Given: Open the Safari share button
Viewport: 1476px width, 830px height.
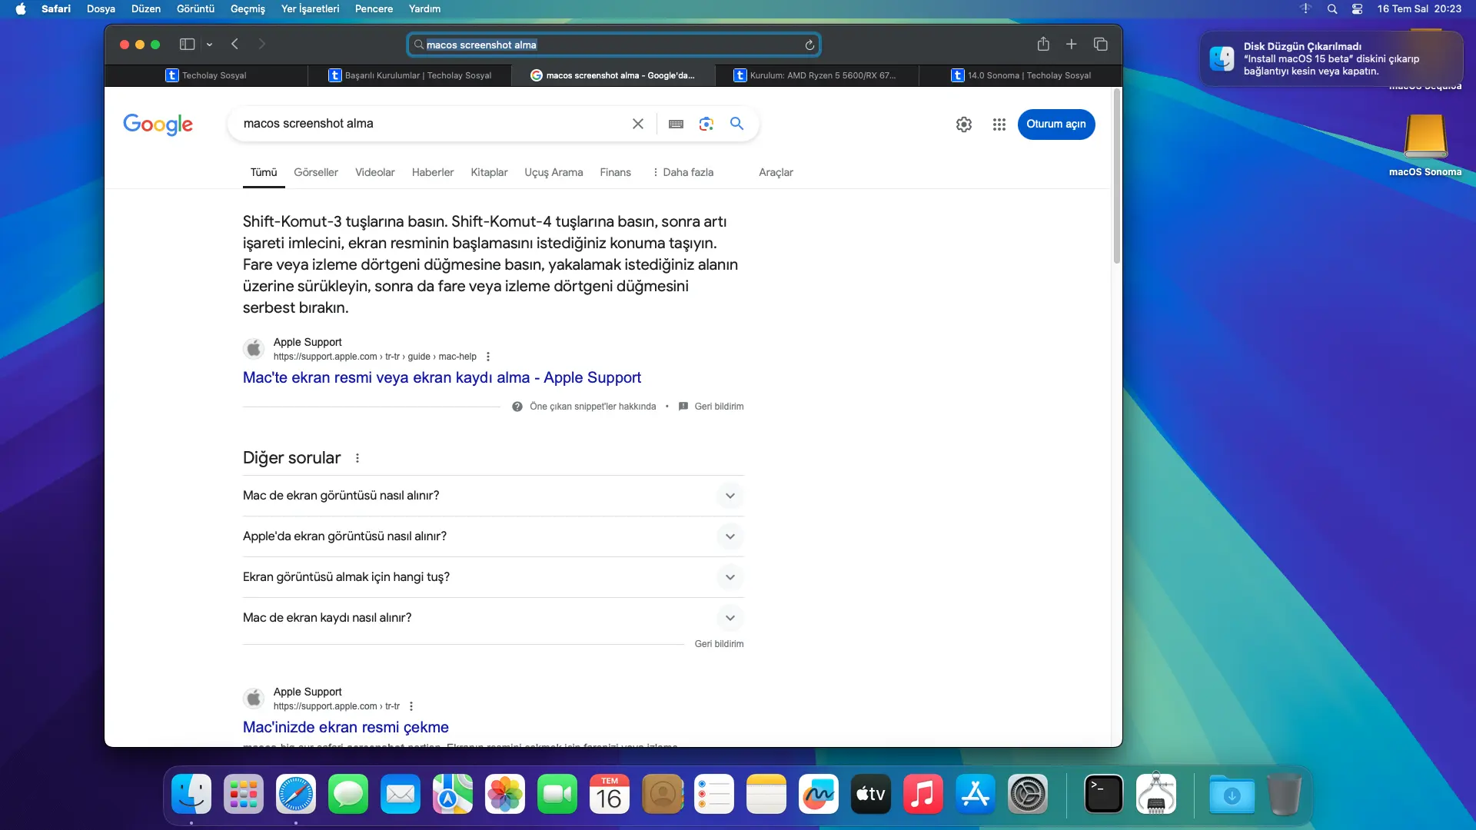Looking at the screenshot, I should (x=1043, y=44).
